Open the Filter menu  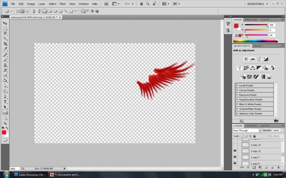[62, 4]
